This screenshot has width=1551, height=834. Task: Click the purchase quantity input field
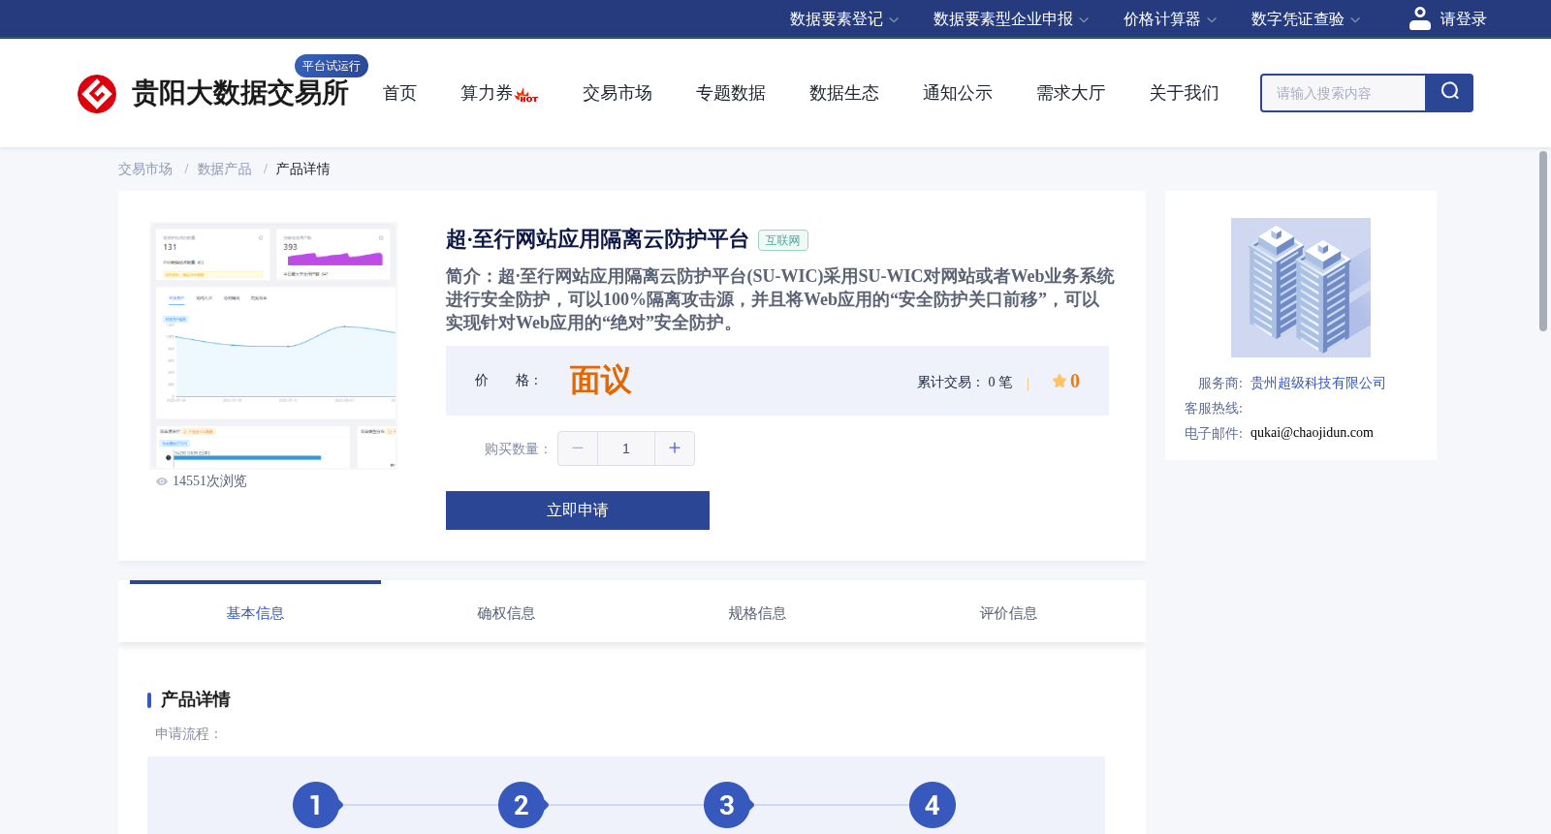tap(626, 448)
